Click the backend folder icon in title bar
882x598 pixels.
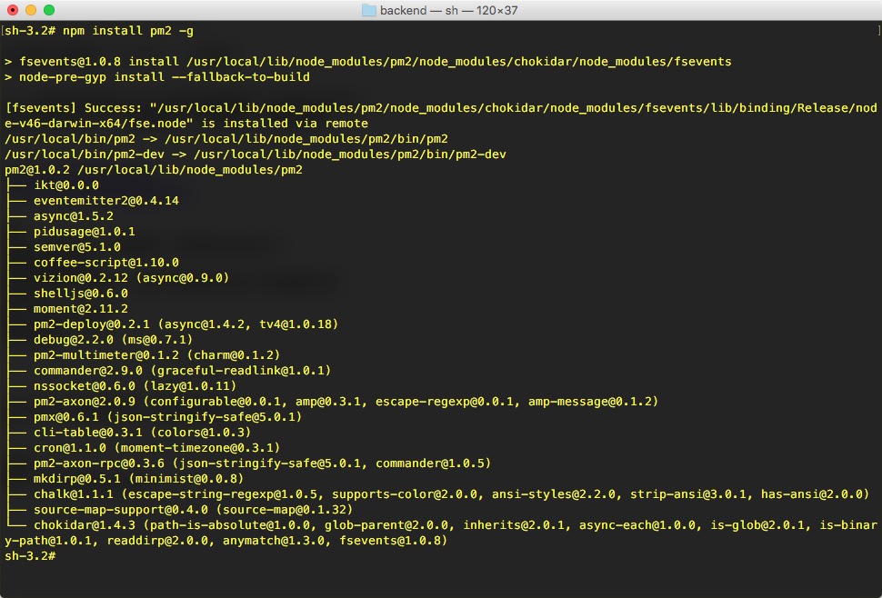tap(368, 10)
